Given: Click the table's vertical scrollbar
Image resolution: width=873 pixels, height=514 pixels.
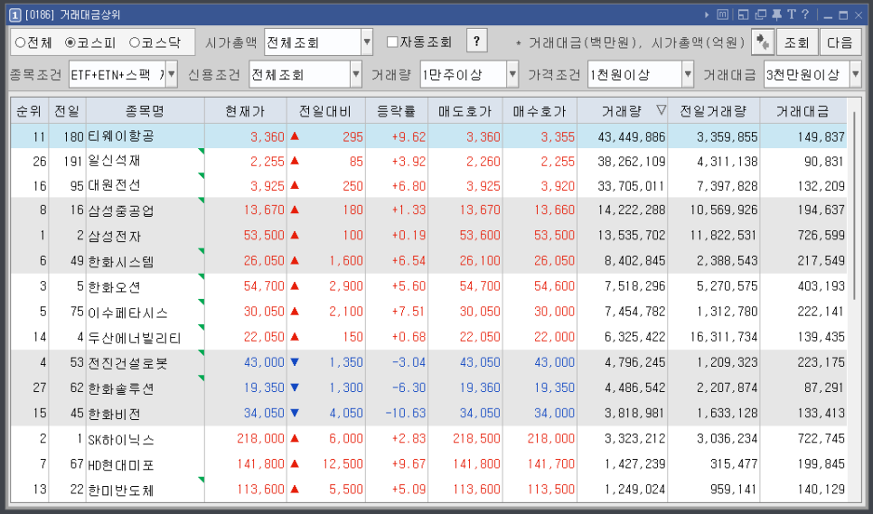Looking at the screenshot, I should pyautogui.click(x=854, y=205).
